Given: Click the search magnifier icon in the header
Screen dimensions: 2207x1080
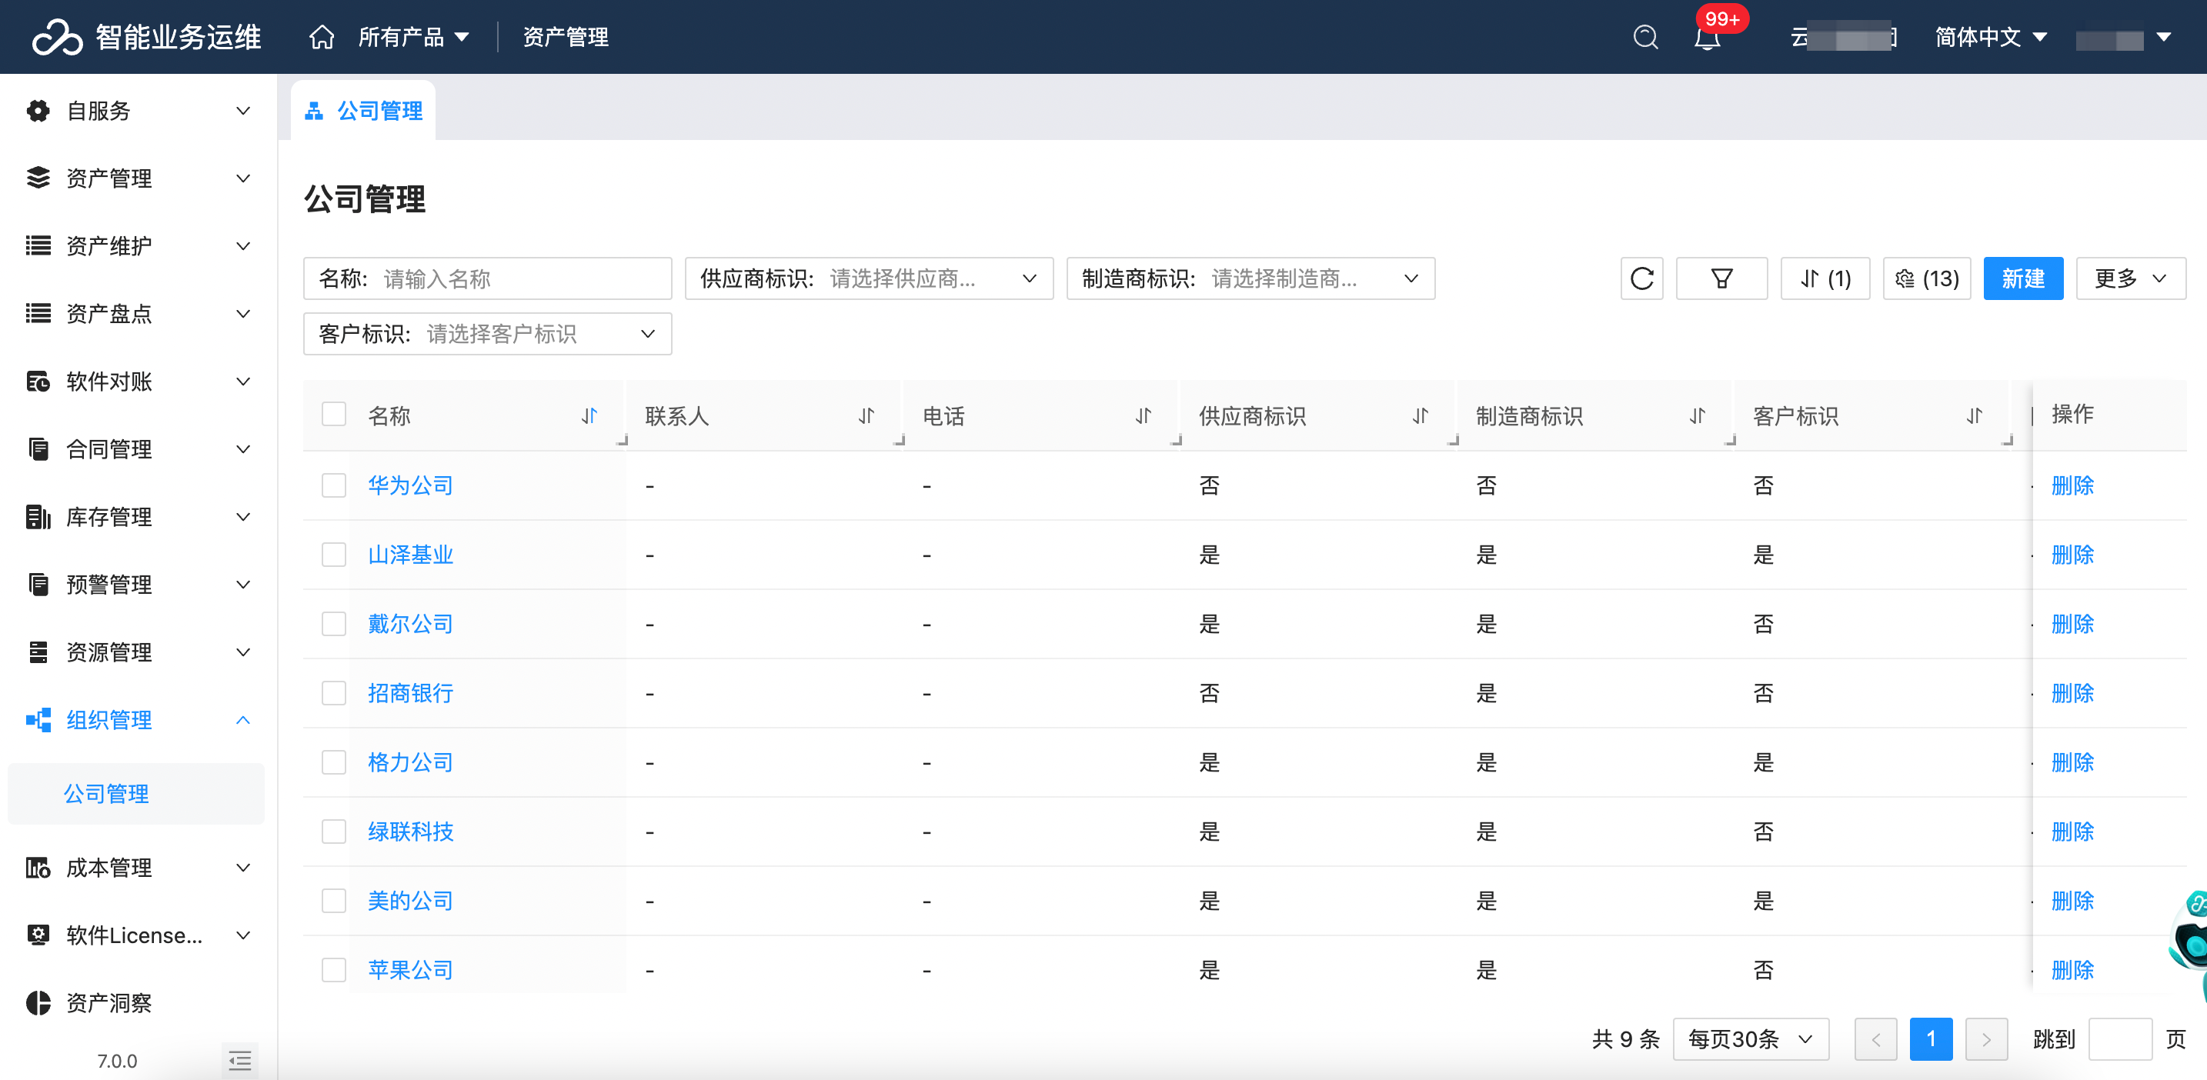Looking at the screenshot, I should [x=1645, y=37].
